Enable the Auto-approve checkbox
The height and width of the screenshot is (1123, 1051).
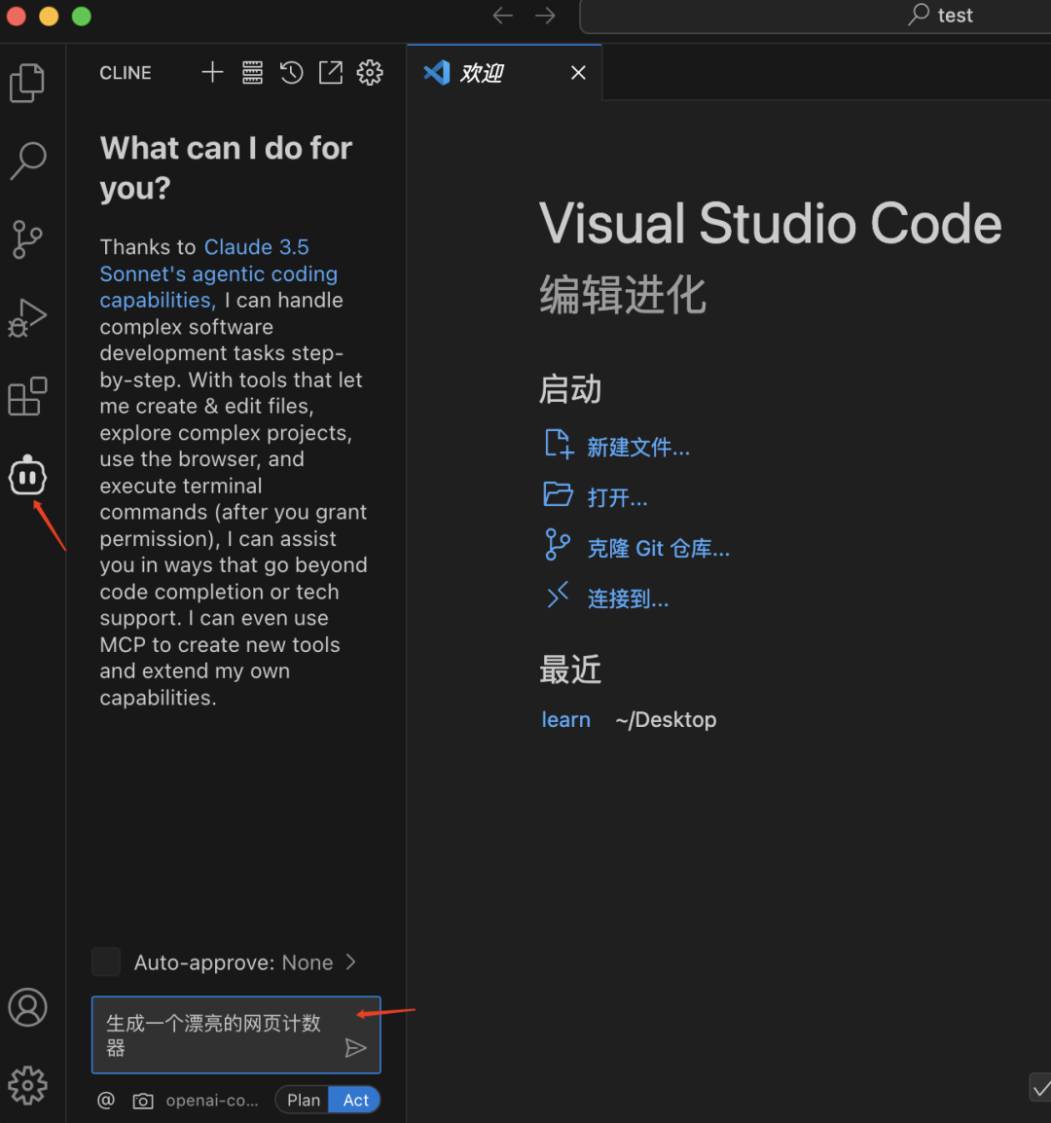[x=106, y=961]
